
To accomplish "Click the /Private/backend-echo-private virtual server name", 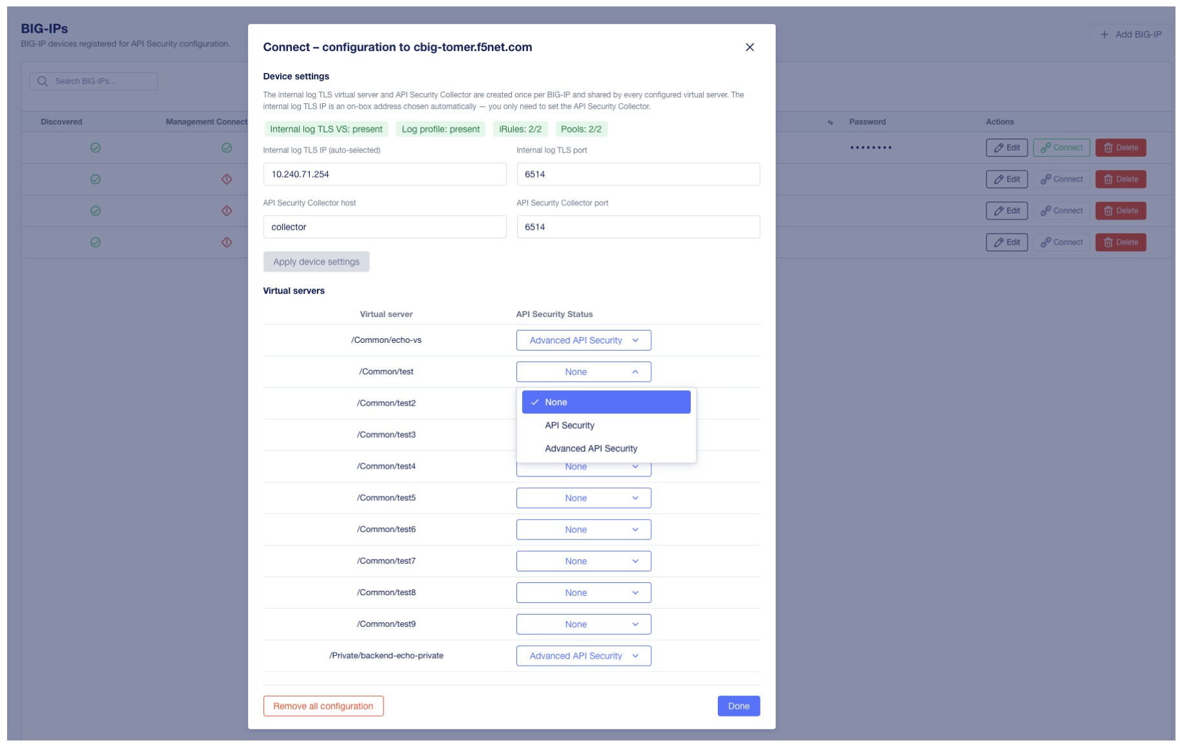I will (386, 656).
